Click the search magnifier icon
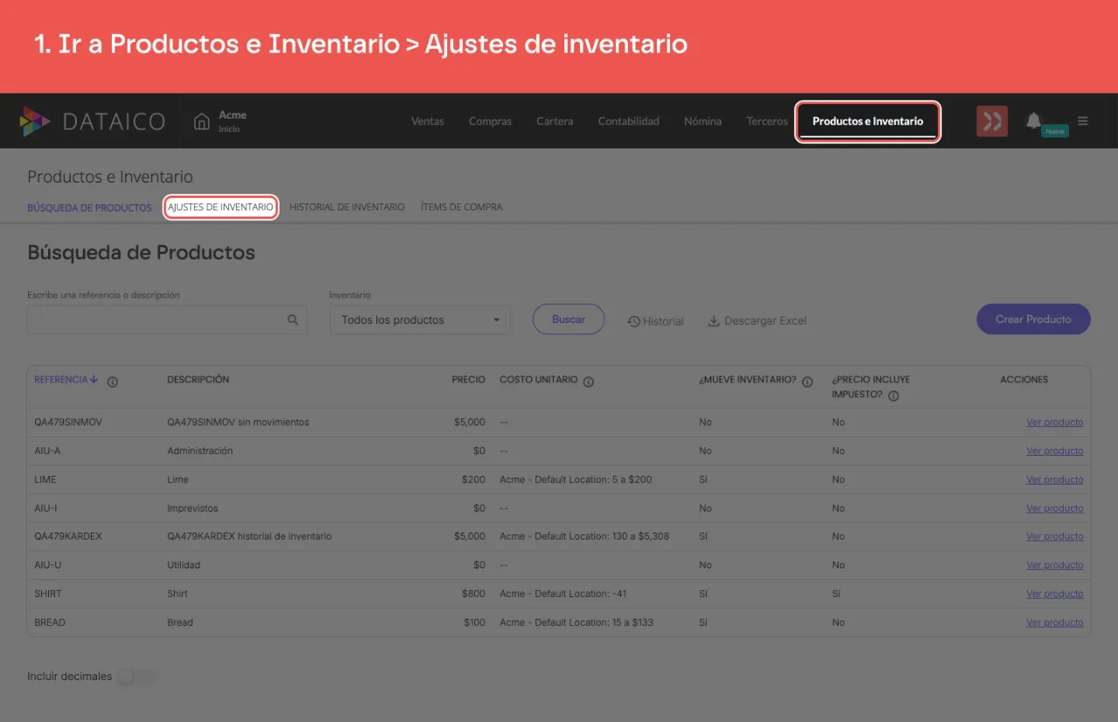Image resolution: width=1118 pixels, height=722 pixels. [x=293, y=320]
